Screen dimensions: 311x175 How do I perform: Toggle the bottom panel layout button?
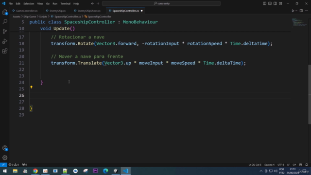(x=270, y=3)
